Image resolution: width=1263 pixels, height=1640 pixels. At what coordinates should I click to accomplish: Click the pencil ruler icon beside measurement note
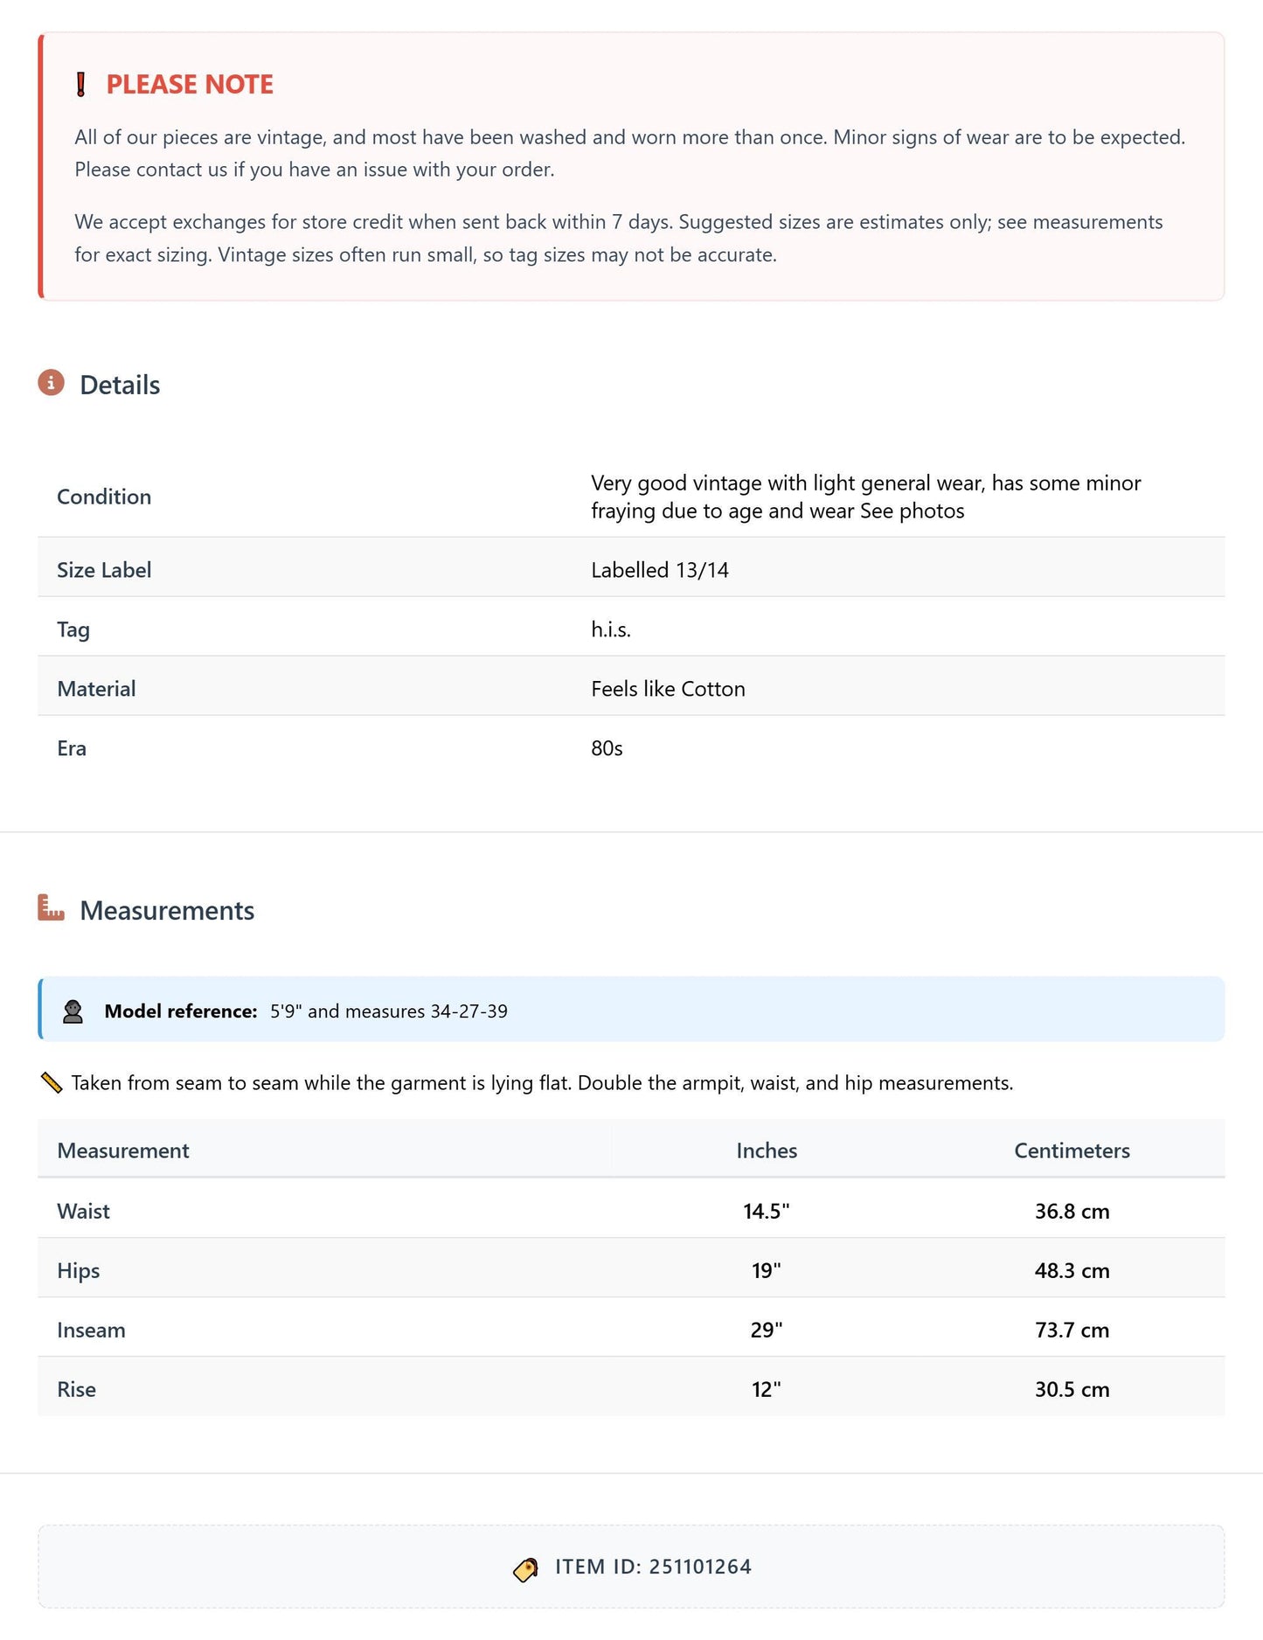point(52,1083)
